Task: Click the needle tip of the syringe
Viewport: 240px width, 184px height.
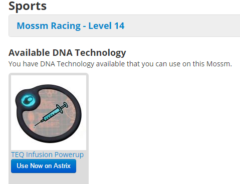Action: click(x=35, y=127)
